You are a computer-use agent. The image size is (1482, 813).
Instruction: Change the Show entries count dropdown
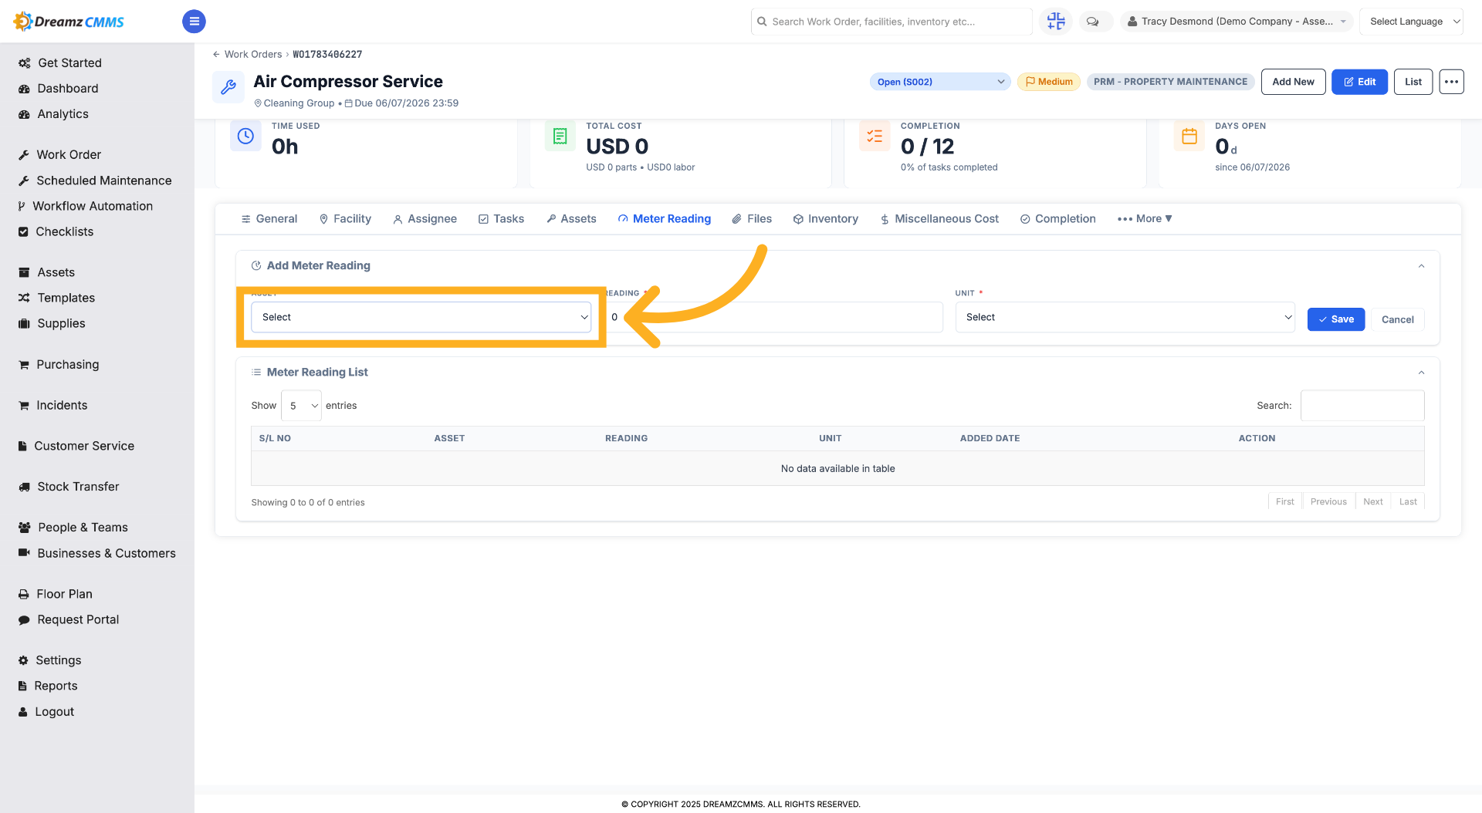pyautogui.click(x=301, y=406)
